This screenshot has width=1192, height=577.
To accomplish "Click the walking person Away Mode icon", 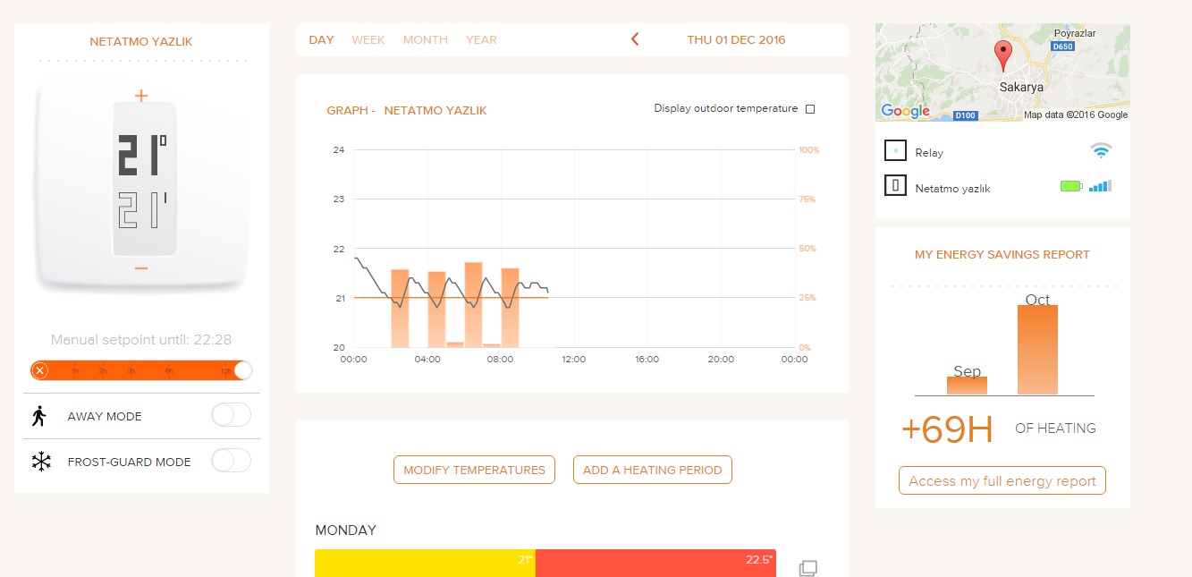I will tap(38, 416).
